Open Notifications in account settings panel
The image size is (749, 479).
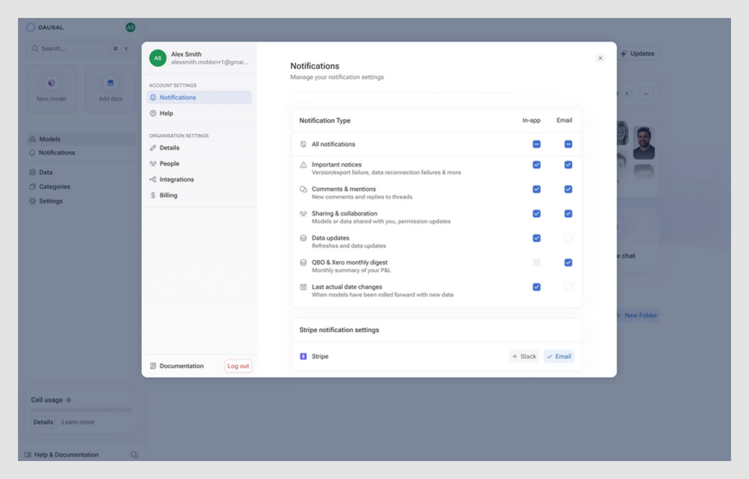(x=199, y=97)
